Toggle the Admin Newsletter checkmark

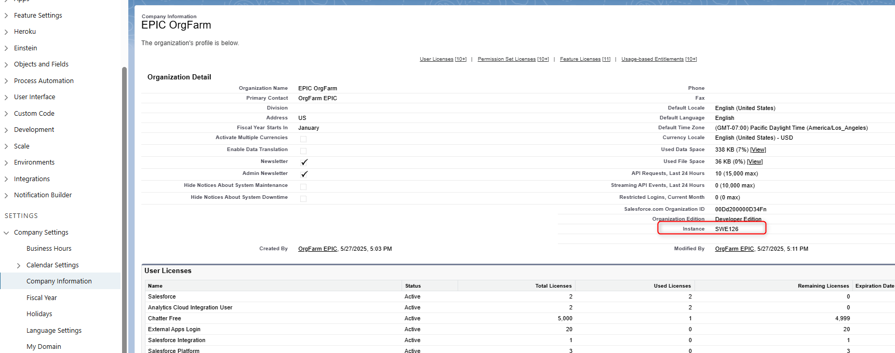click(304, 174)
